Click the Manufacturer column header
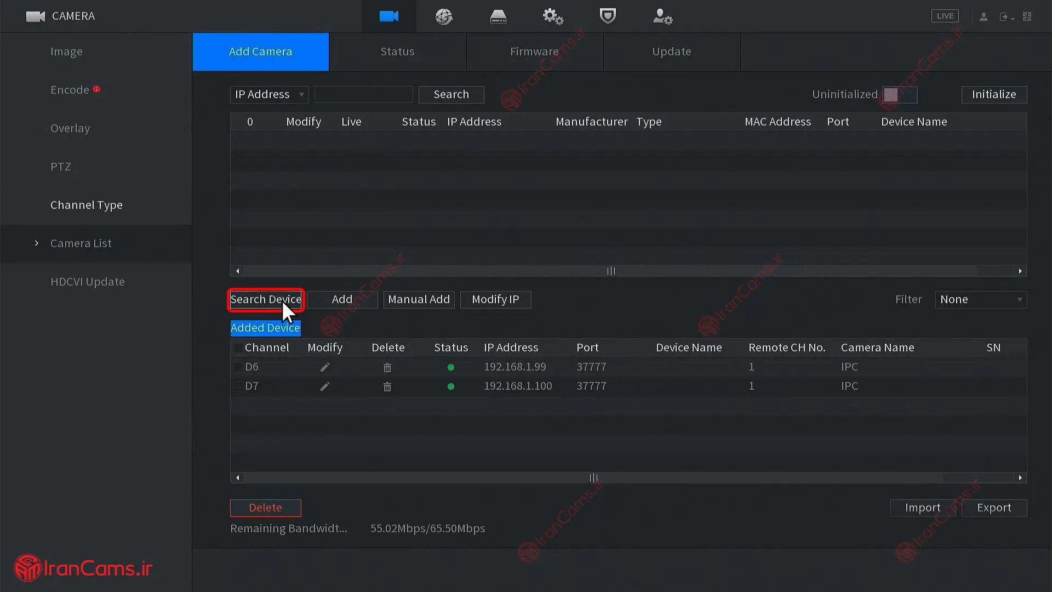This screenshot has height=592, width=1052. pyautogui.click(x=592, y=122)
